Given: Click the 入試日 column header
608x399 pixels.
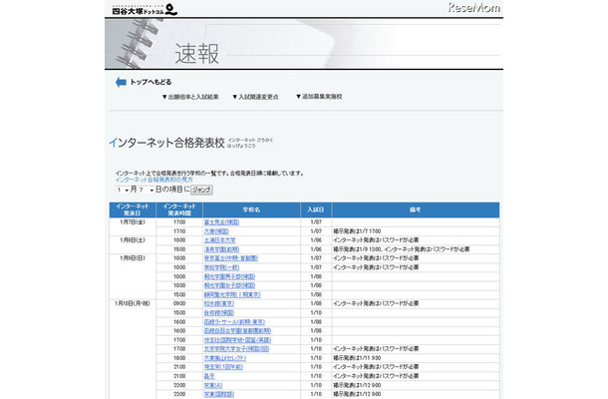Looking at the screenshot, I should click(316, 209).
